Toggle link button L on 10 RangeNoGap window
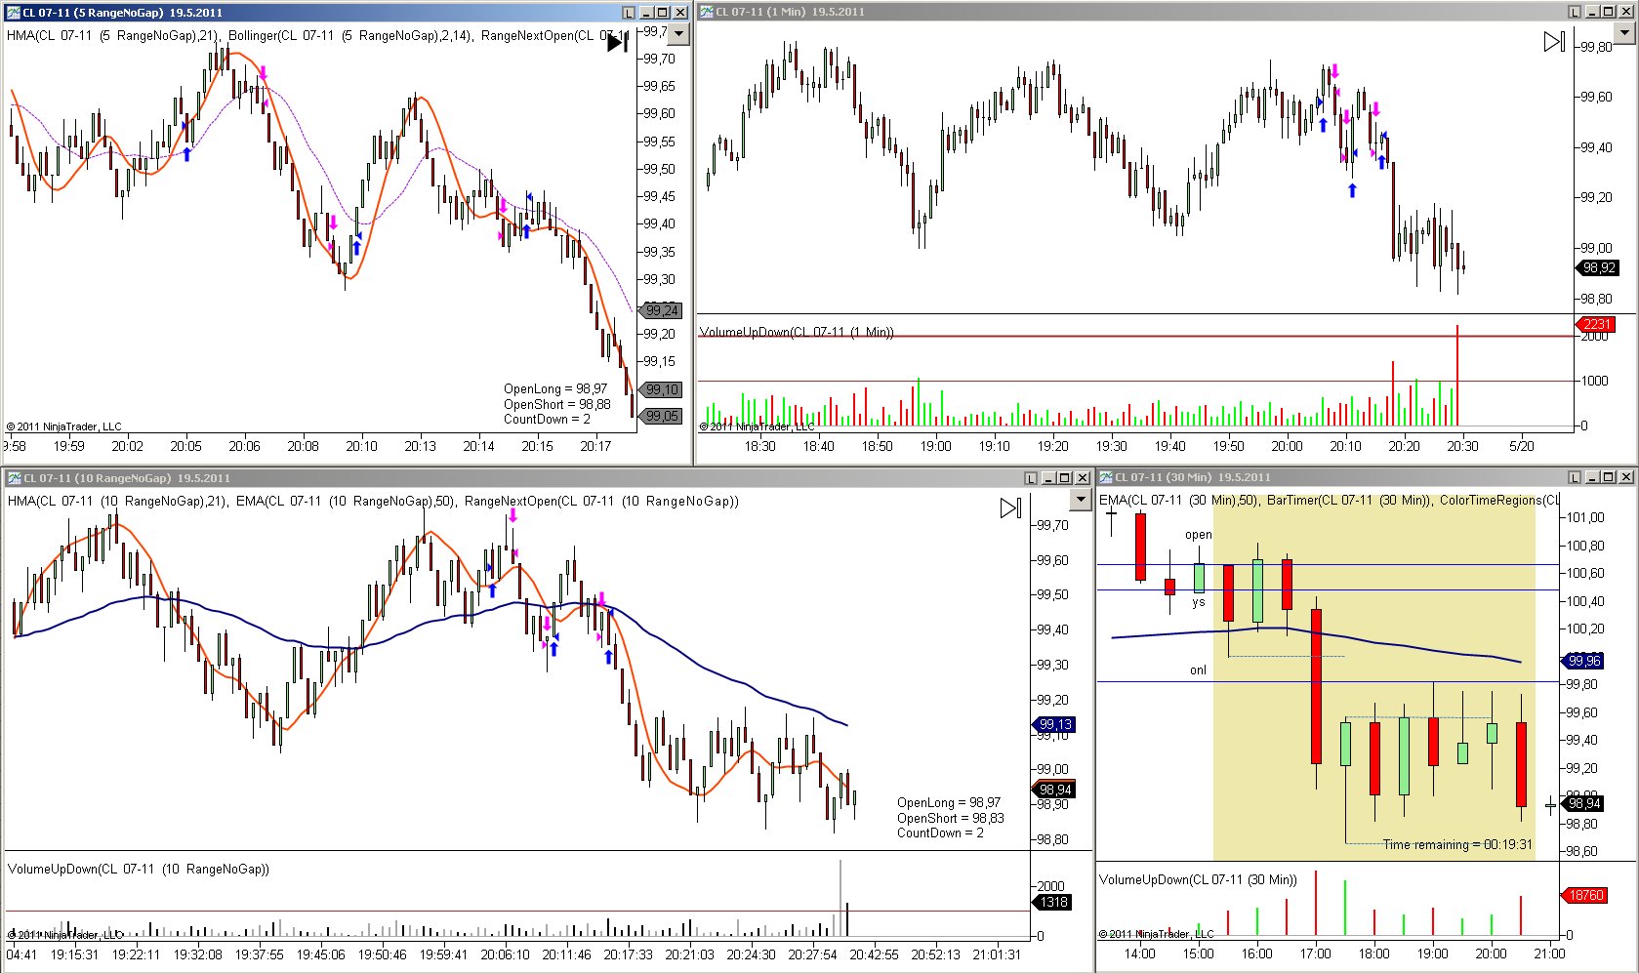The height and width of the screenshot is (974, 1639). click(1031, 478)
